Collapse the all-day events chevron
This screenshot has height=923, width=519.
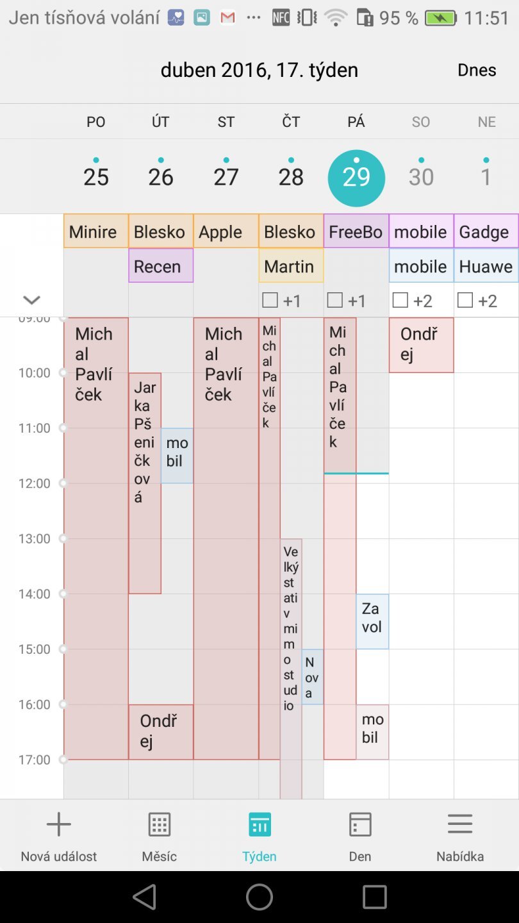[x=31, y=300]
